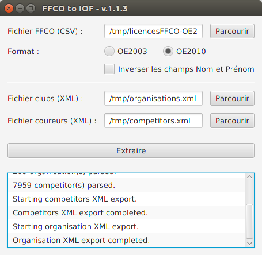This screenshot has width=262, height=255.
Task: Focus the Fichier clubs (XML) path field
Action: click(153, 98)
